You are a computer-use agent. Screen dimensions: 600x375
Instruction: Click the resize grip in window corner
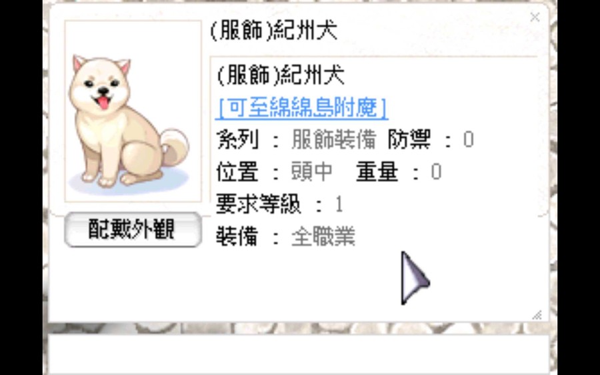click(537, 314)
